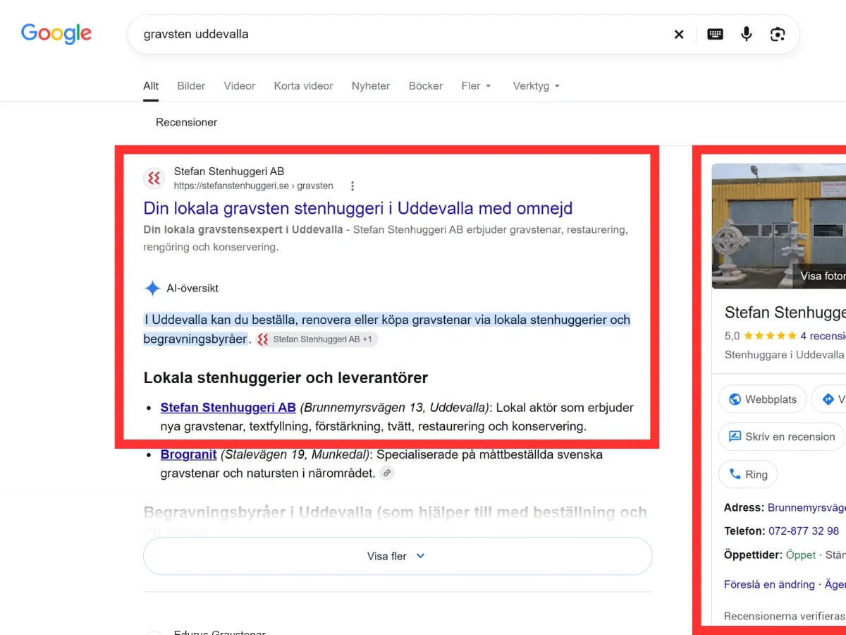Click the phone icon on the Ring button
Image resolution: width=846 pixels, height=635 pixels.
click(x=735, y=474)
